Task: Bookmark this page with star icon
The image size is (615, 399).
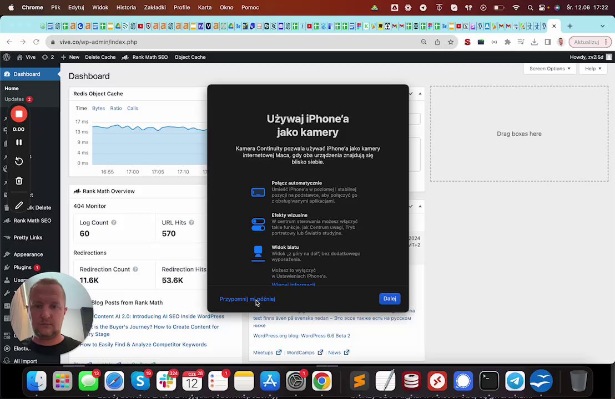Action: pyautogui.click(x=451, y=42)
